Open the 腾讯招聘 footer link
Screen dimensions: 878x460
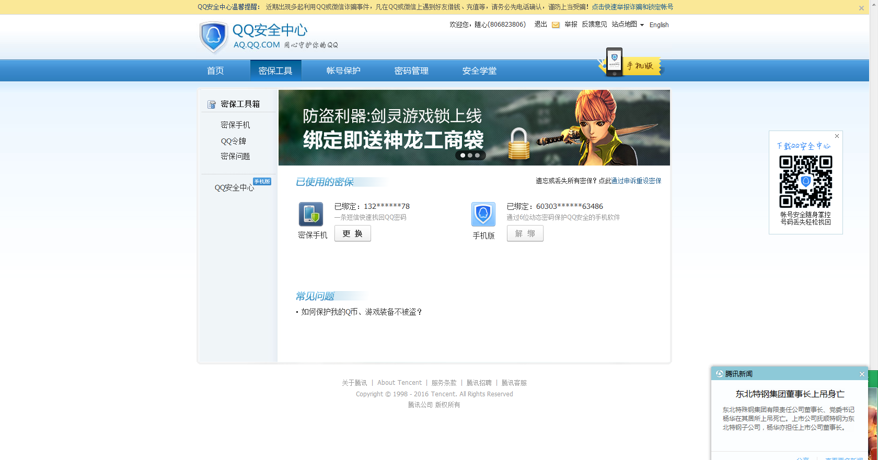(479, 383)
